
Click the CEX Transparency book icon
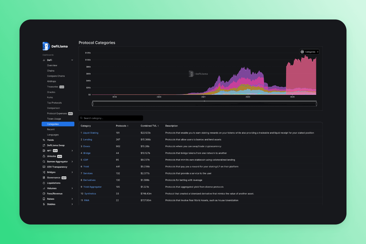[x=44, y=167]
